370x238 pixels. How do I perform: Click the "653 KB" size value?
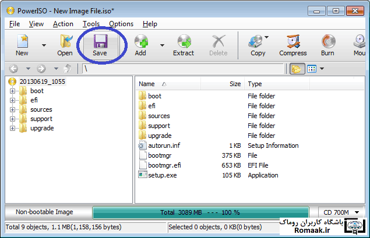(231, 165)
